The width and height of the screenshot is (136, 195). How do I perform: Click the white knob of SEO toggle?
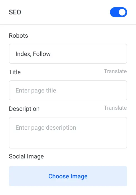pyautogui.click(x=122, y=12)
